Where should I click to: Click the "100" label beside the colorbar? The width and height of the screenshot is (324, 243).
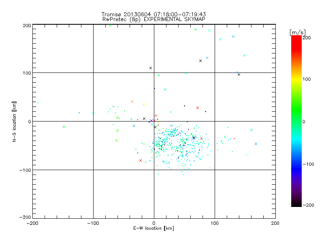(307, 79)
